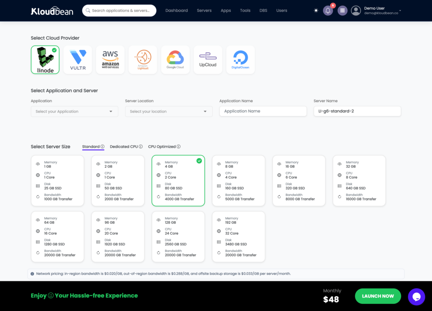This screenshot has height=311, width=432.
Task: Choose the 32 GB memory server plan
Action: [359, 181]
